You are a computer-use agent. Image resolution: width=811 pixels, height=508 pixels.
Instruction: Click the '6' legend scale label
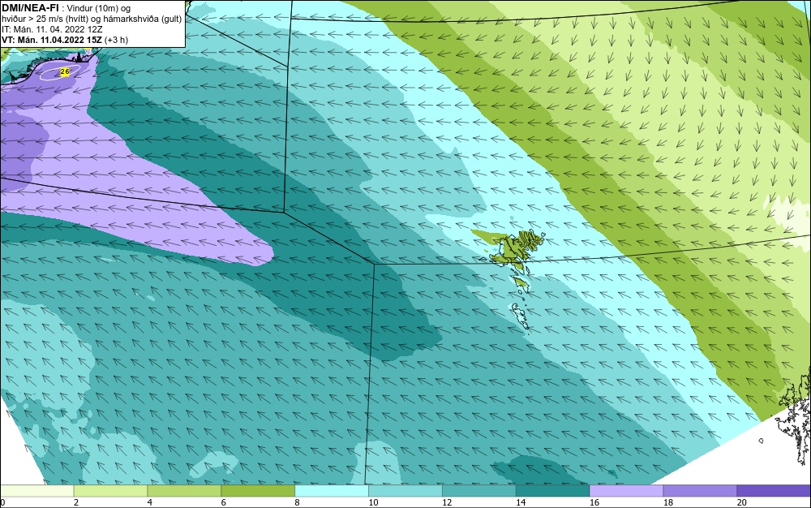224,502
